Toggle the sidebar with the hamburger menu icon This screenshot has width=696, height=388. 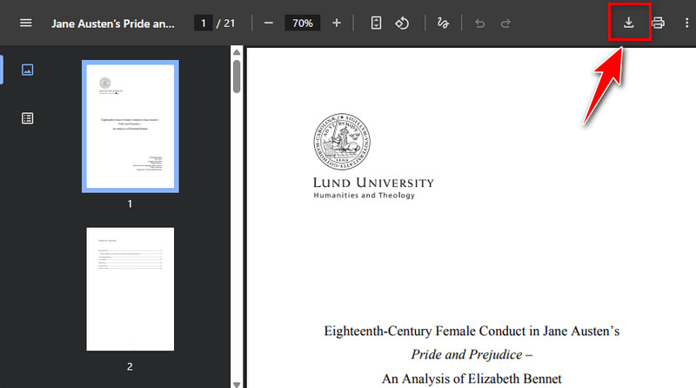[25, 23]
